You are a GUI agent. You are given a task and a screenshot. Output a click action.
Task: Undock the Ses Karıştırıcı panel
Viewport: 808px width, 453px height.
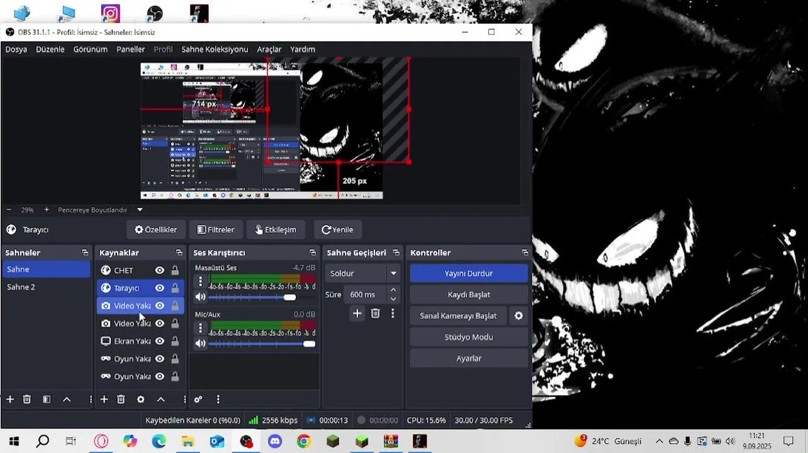(x=313, y=253)
